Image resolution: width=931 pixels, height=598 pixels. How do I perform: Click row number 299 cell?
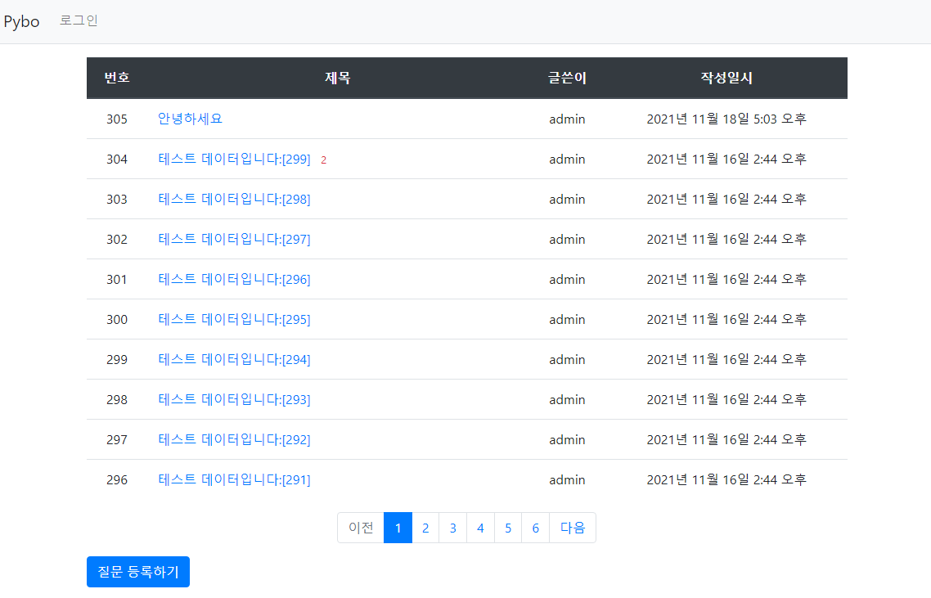117,359
